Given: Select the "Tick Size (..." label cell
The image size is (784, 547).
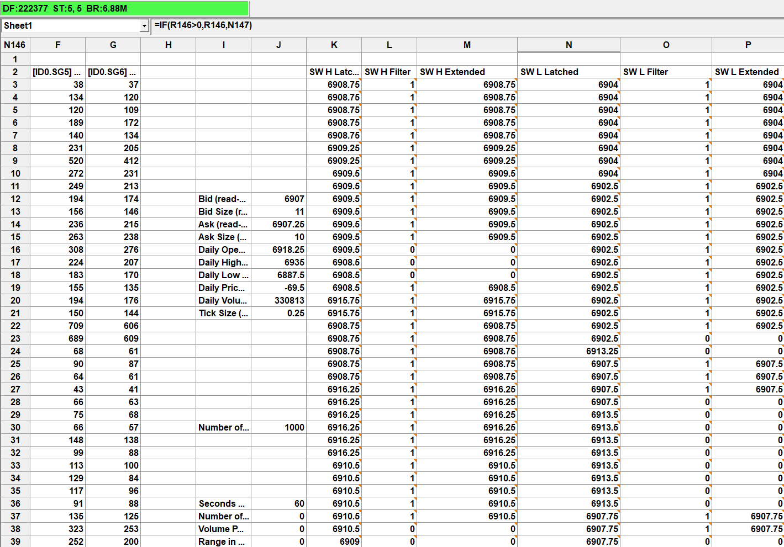Looking at the screenshot, I should coord(224,313).
